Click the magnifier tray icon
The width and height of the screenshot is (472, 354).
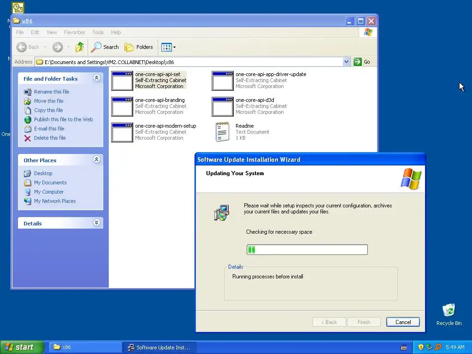(x=438, y=347)
